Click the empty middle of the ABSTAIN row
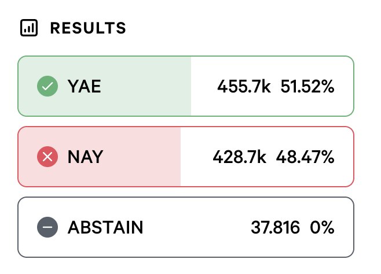 pos(197,227)
